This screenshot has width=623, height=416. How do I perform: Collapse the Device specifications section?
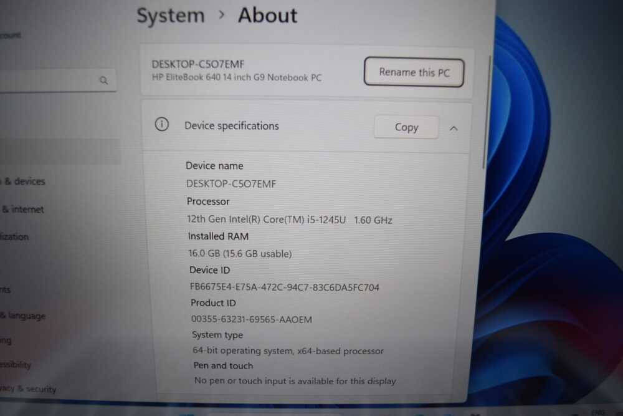pos(454,128)
